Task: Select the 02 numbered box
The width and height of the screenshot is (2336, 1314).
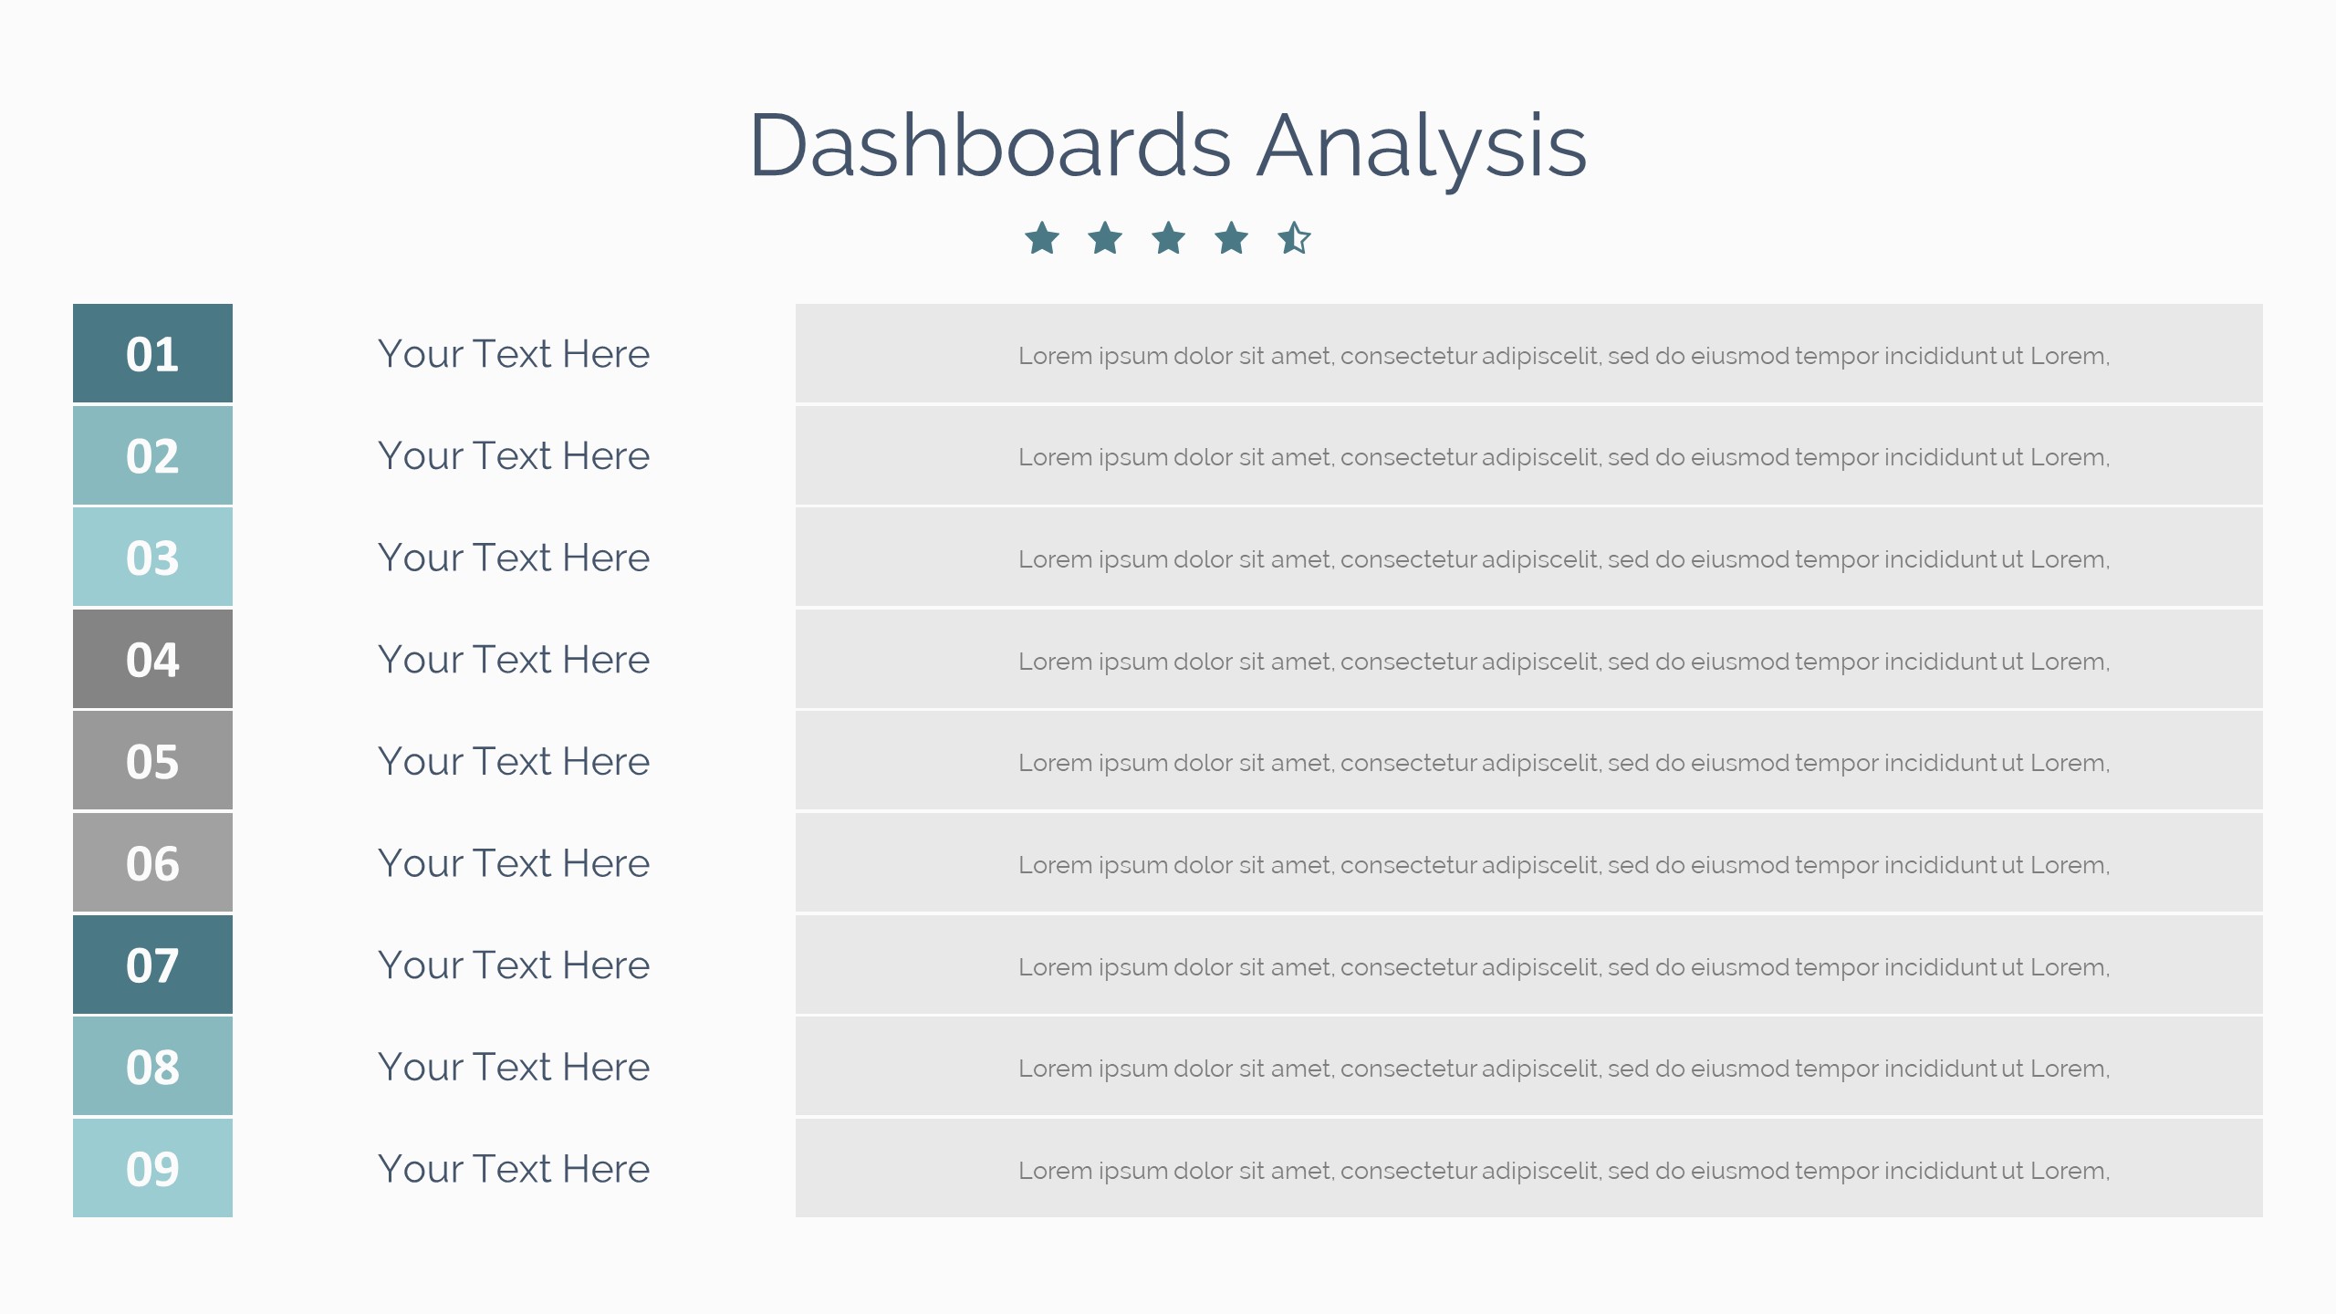Action: (x=152, y=455)
